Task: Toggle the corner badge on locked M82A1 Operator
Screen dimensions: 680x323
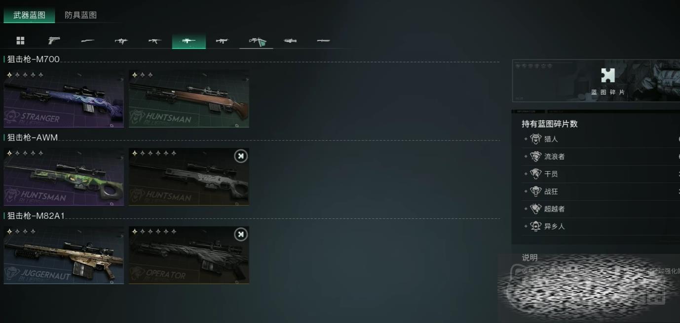Action: [x=240, y=234]
